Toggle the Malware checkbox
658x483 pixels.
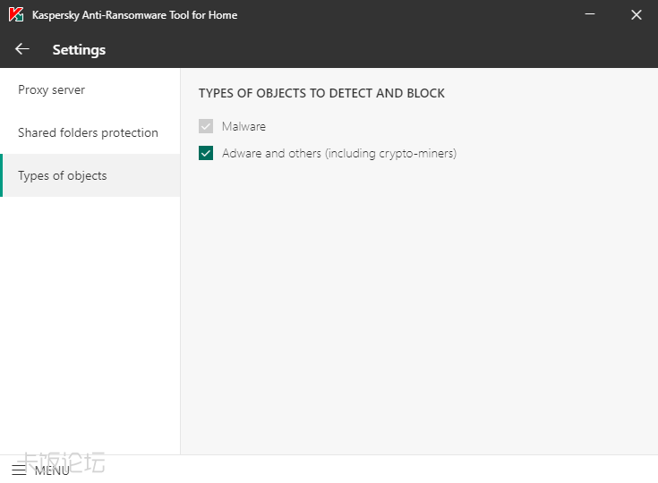click(x=207, y=127)
